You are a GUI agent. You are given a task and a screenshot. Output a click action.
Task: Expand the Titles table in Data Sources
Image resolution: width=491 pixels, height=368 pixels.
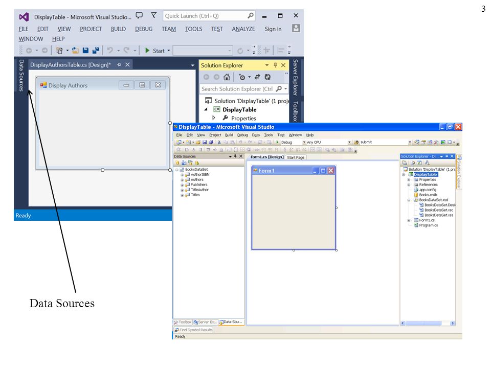182,195
